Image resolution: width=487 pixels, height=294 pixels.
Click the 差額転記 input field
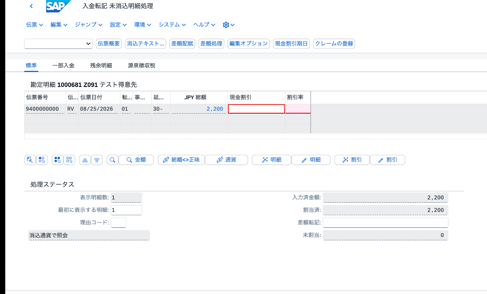tap(385, 222)
